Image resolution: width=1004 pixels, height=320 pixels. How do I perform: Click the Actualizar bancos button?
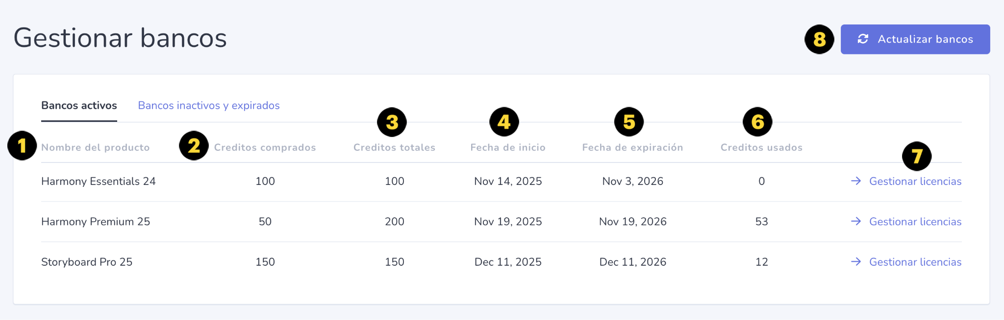click(915, 39)
